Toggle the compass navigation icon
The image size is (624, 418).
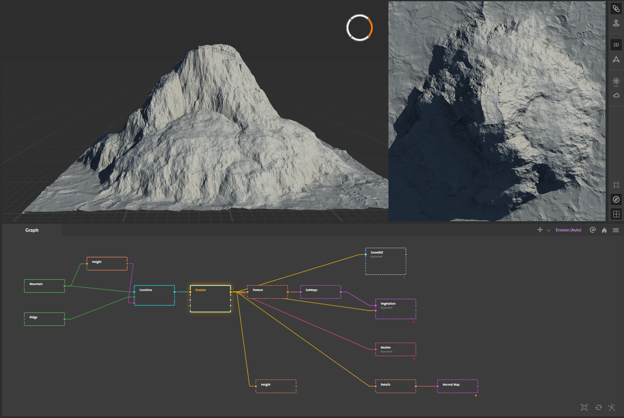point(616,199)
